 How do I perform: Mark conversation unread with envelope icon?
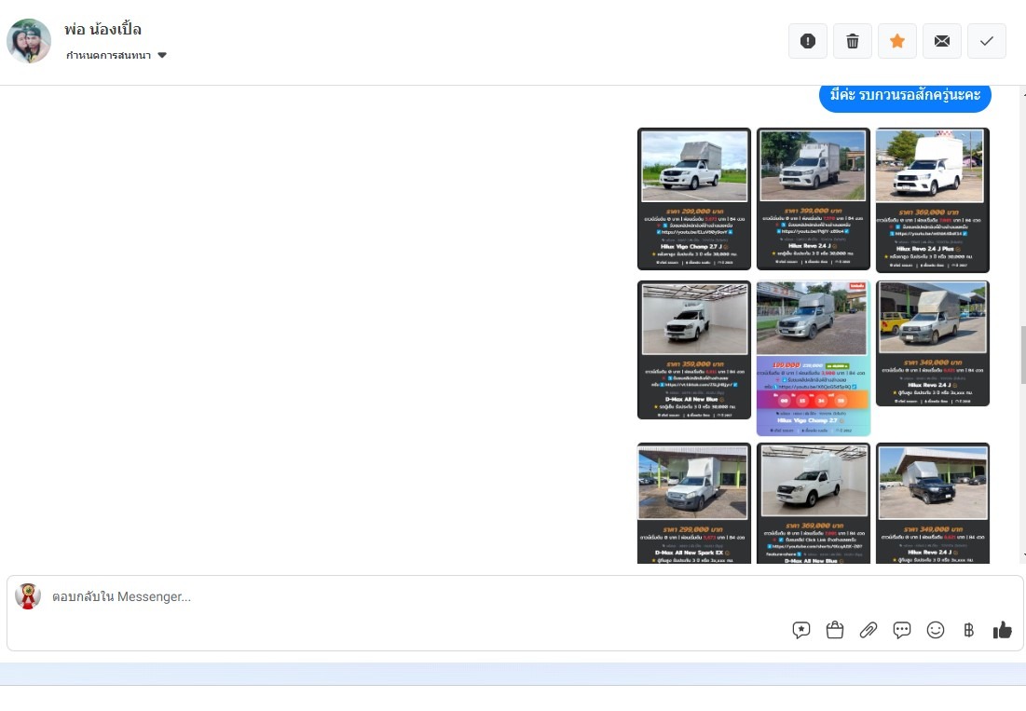click(x=942, y=41)
